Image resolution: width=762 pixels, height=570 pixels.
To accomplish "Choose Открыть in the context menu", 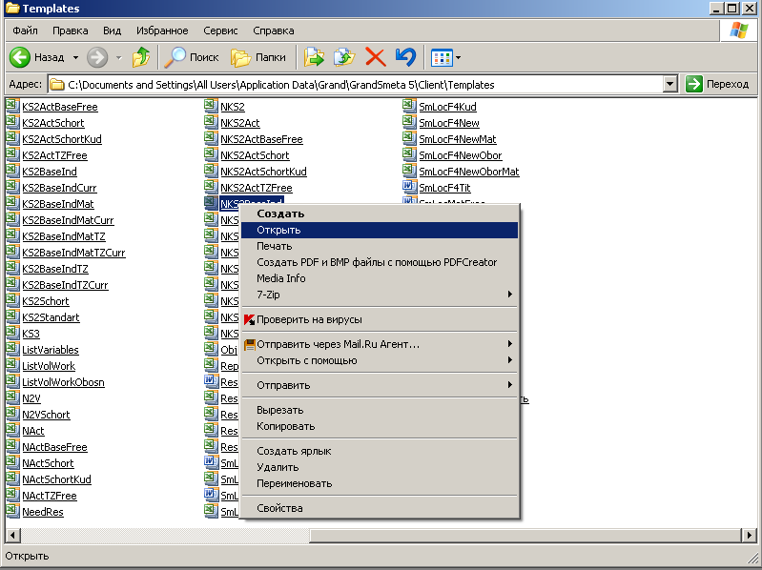I will point(278,230).
